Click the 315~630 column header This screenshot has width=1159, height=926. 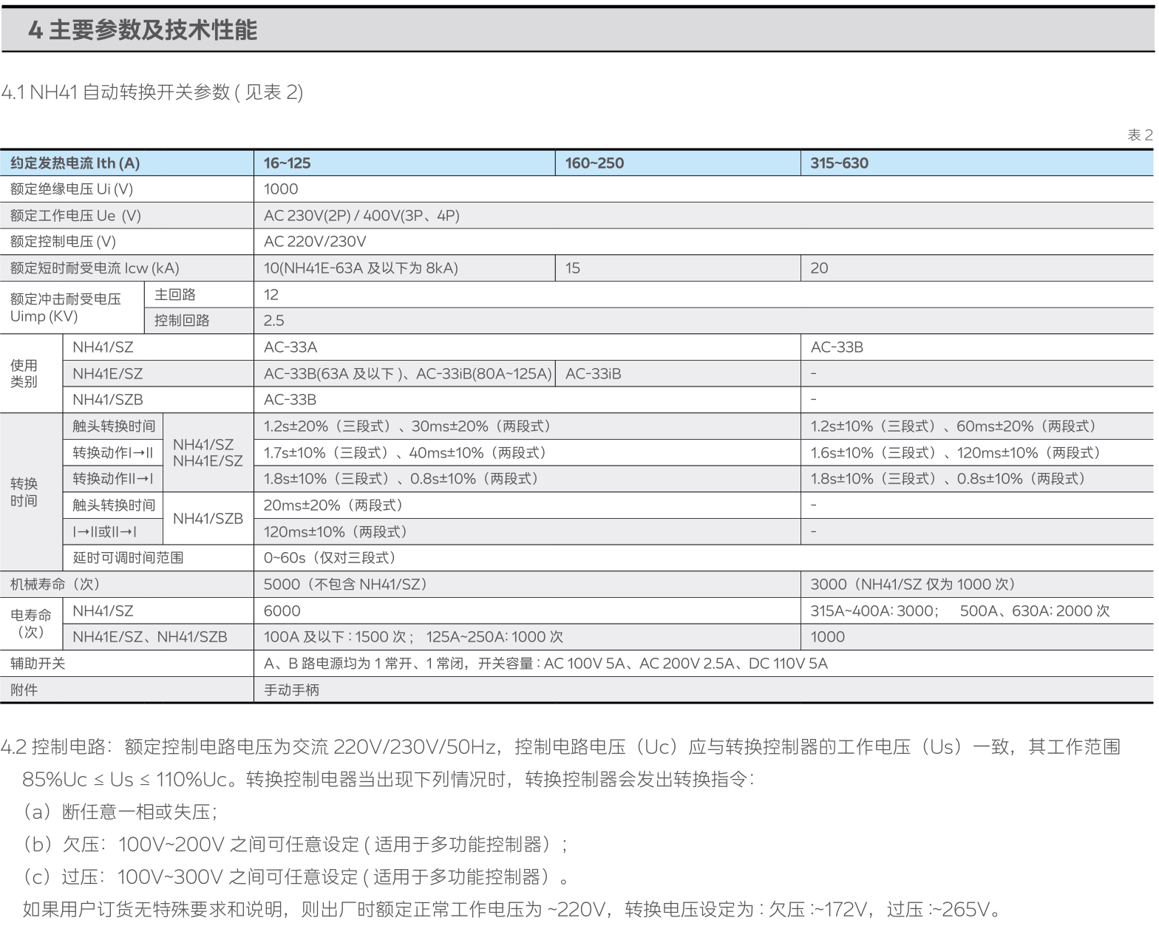[839, 163]
